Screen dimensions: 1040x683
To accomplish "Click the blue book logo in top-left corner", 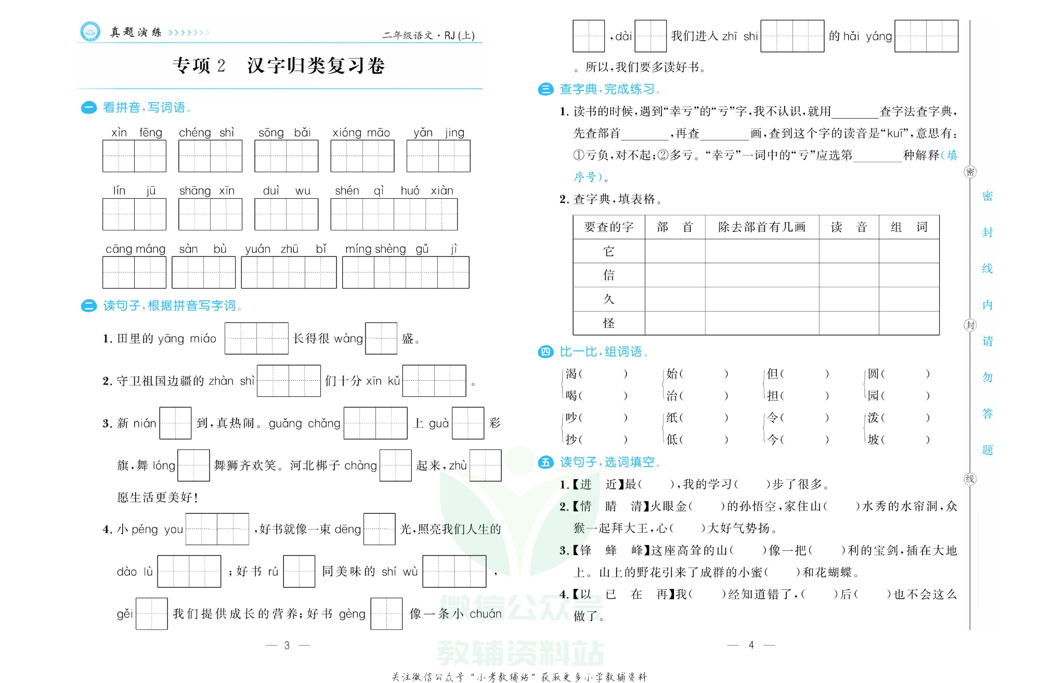I will click(x=89, y=32).
